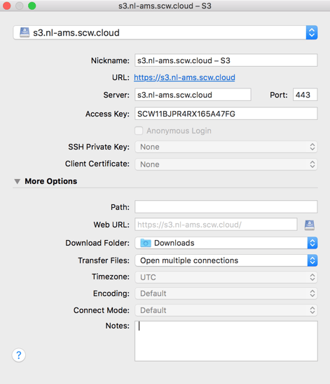
Task: Click into the Access Key field
Action: 226,114
